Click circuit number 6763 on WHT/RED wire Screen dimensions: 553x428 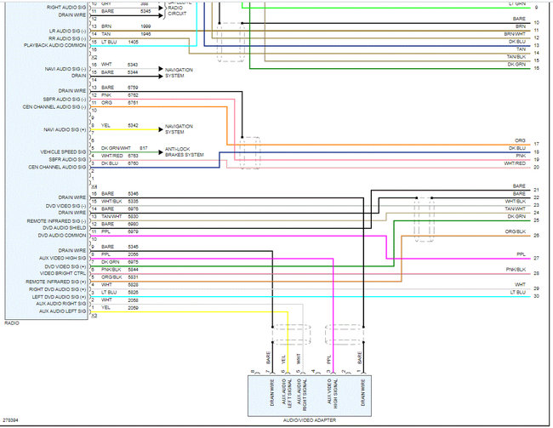133,156
